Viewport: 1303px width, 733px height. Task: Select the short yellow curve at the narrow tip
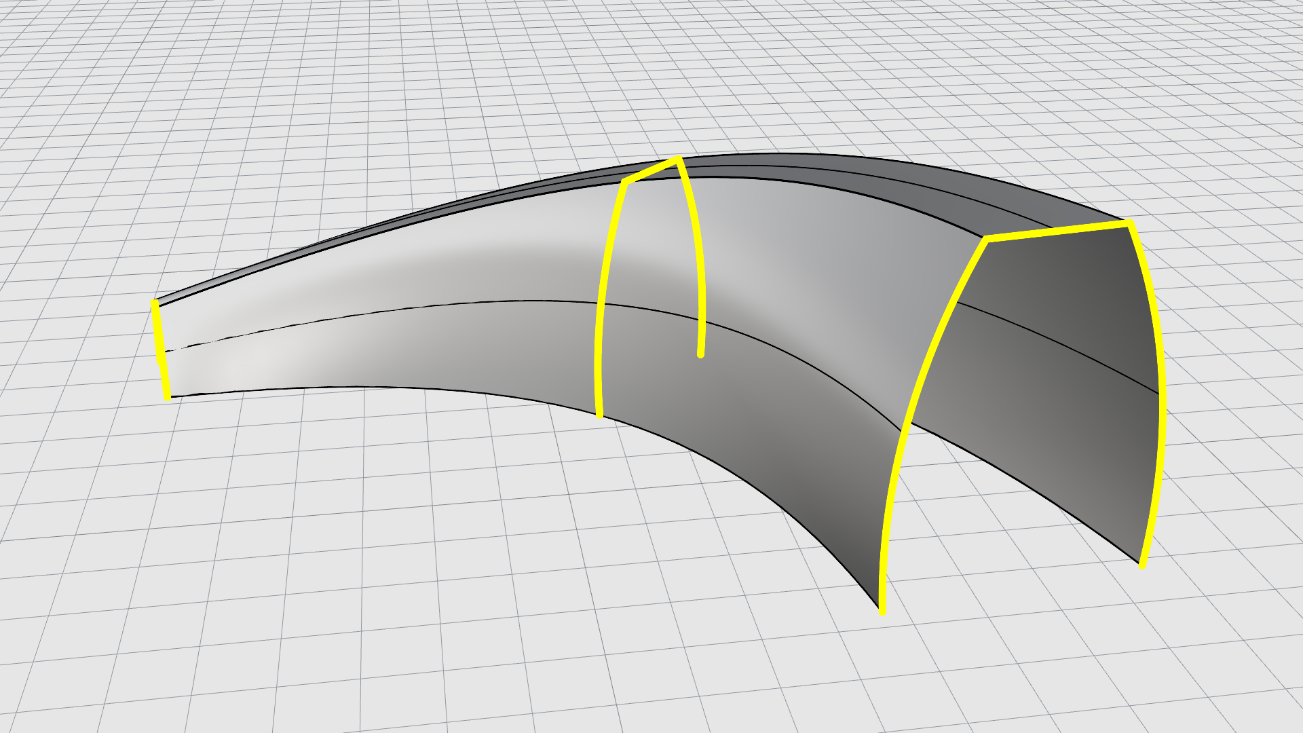coord(161,350)
